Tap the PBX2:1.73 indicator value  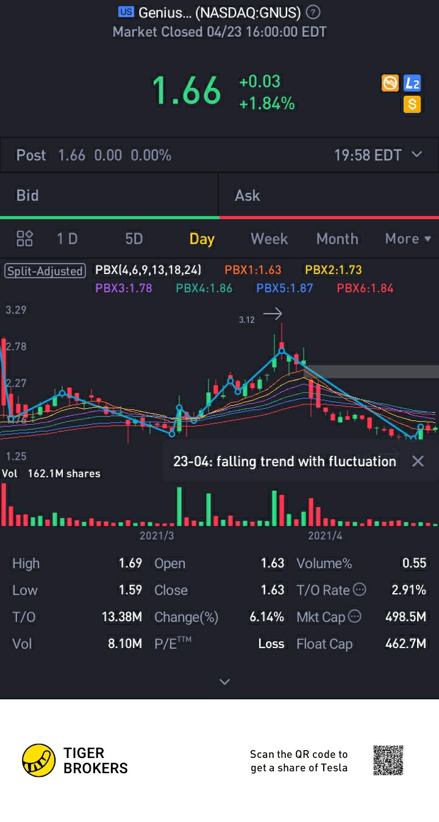334,270
